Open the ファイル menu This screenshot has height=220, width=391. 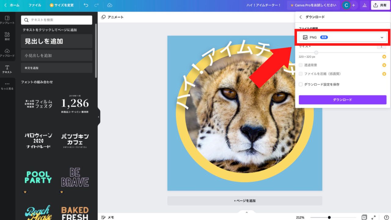35,5
